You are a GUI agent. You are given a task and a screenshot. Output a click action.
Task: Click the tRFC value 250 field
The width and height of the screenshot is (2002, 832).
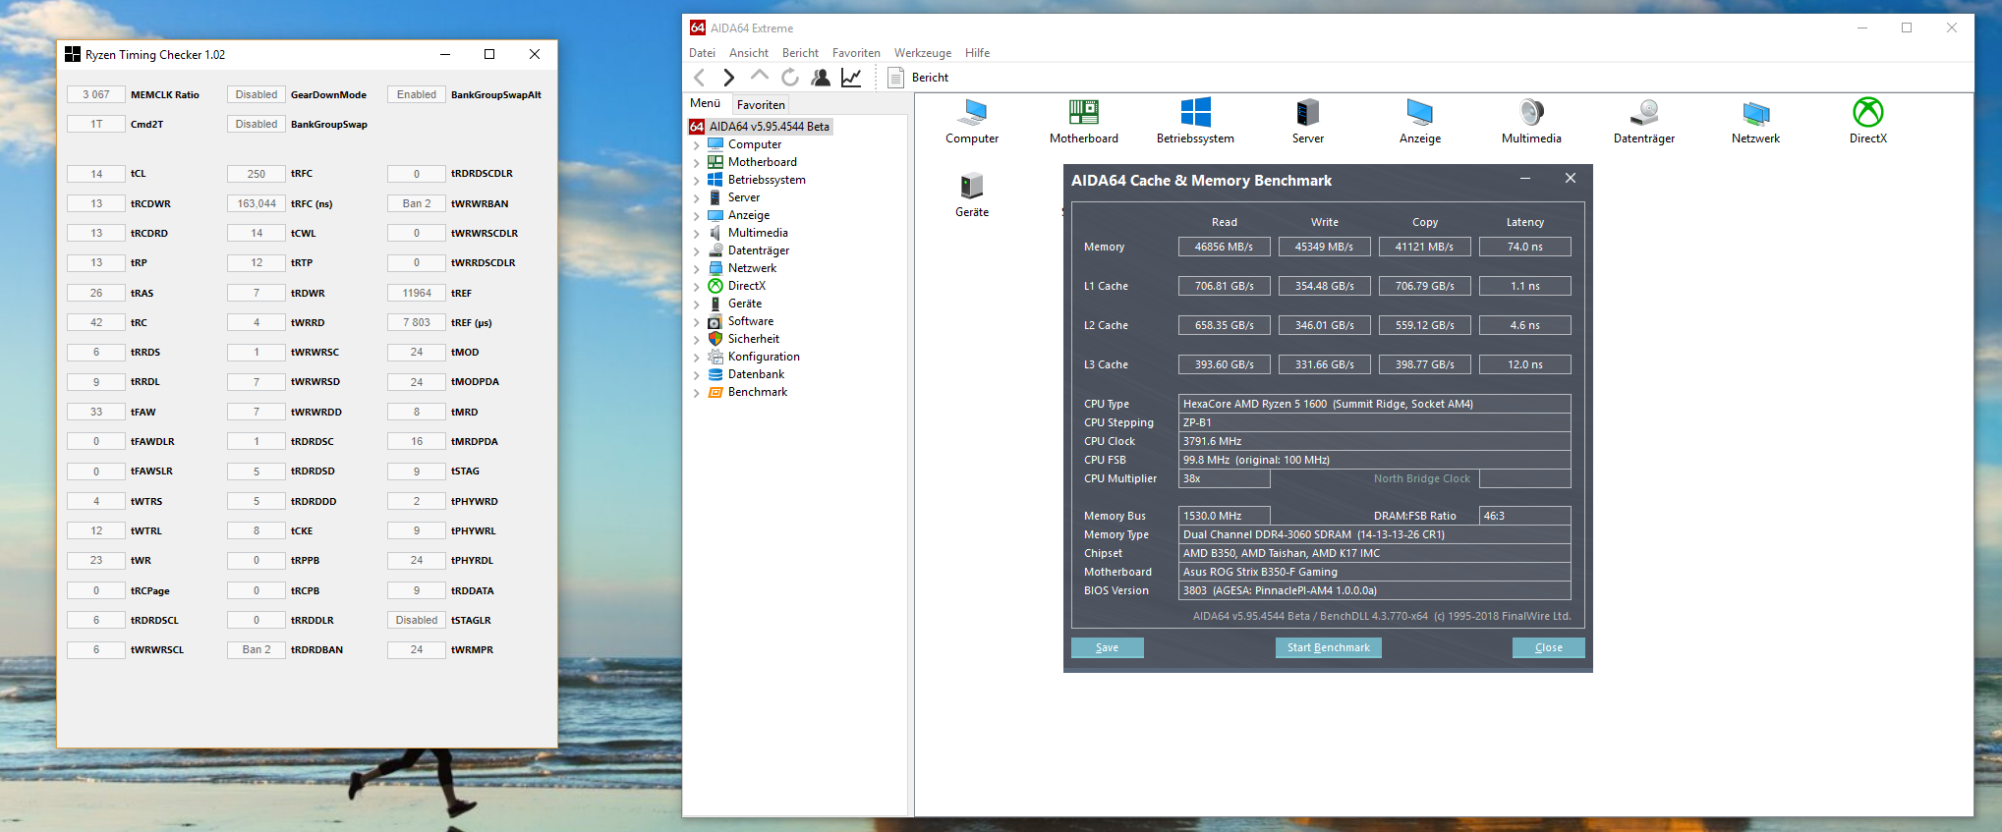(257, 174)
